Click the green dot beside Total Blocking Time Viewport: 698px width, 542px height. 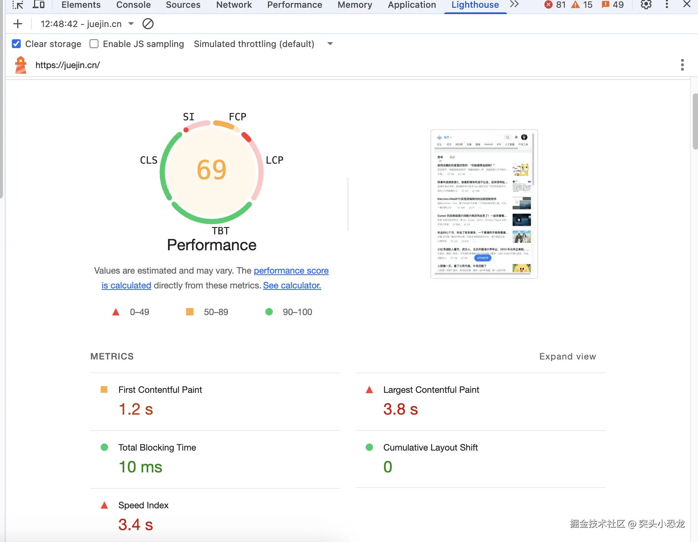pos(104,447)
